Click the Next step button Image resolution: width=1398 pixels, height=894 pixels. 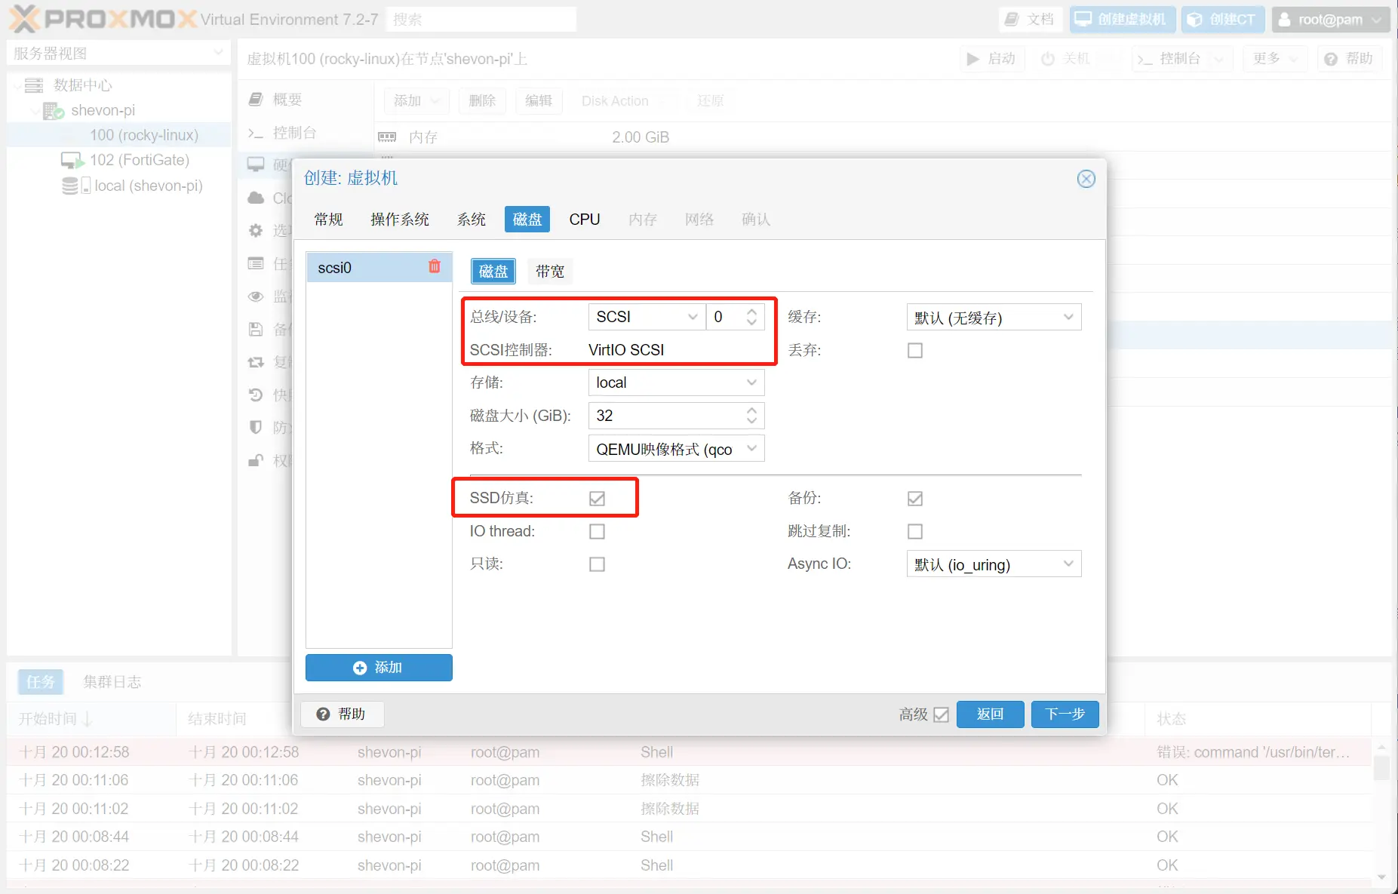[x=1065, y=714]
